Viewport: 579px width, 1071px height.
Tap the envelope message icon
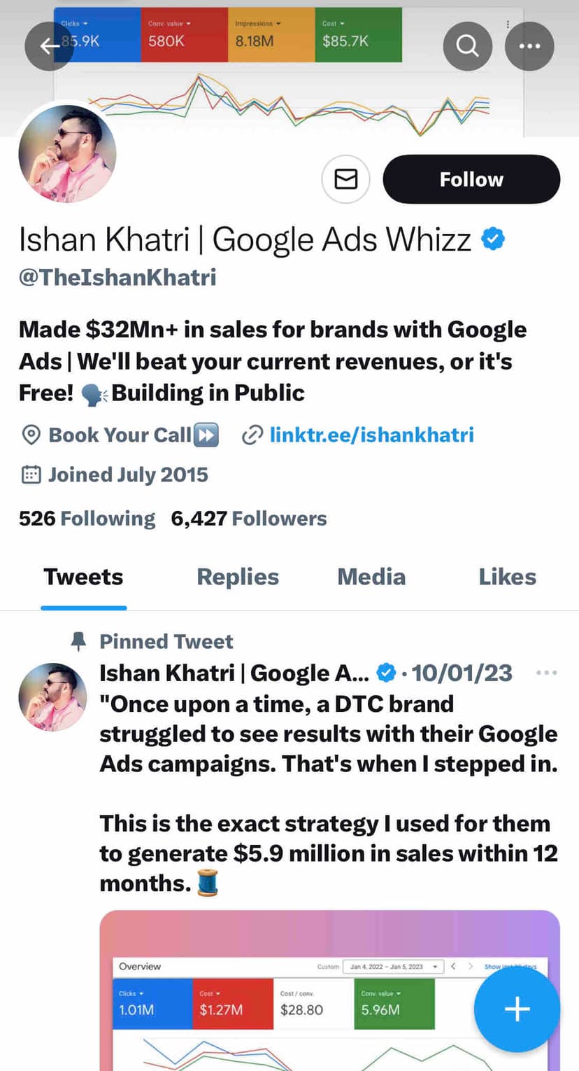(345, 179)
